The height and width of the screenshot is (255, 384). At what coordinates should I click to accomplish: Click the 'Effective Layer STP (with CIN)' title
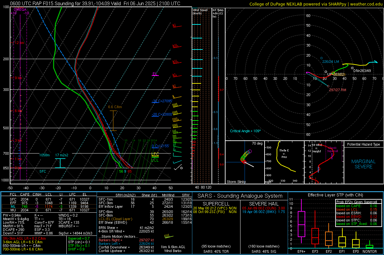point(335,195)
